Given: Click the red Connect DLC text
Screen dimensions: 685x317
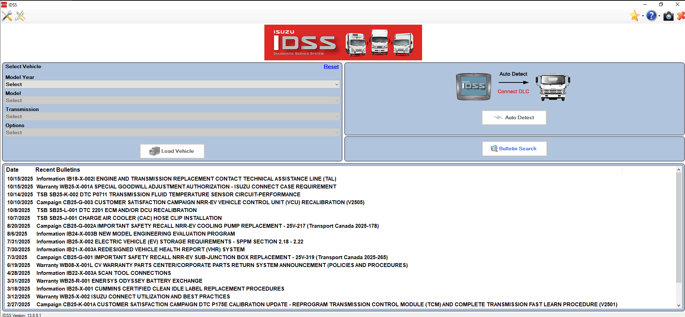Looking at the screenshot, I should click(x=513, y=91).
